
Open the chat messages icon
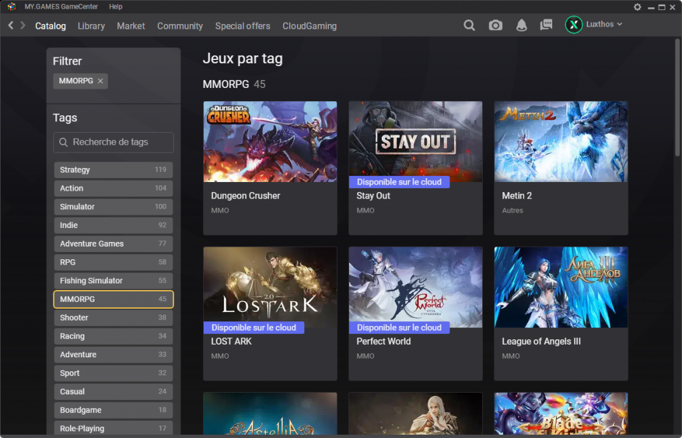pos(546,25)
